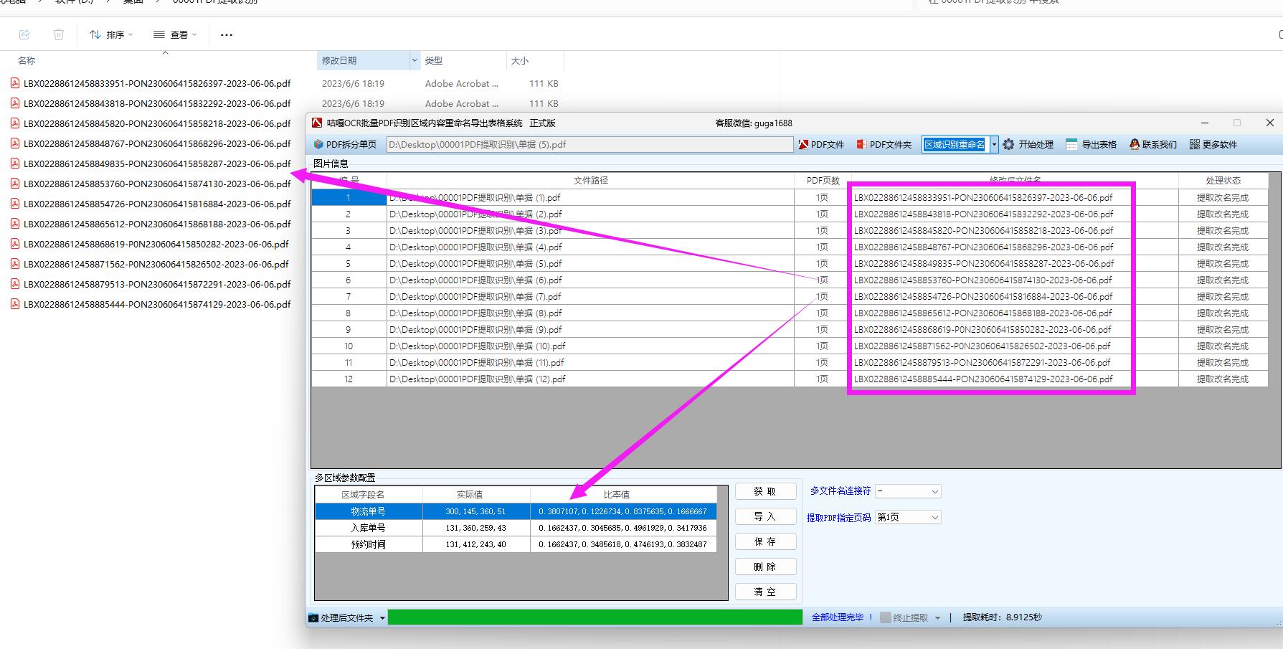Open 多文件名连接符 dropdown
This screenshot has height=649, width=1283.
(908, 491)
